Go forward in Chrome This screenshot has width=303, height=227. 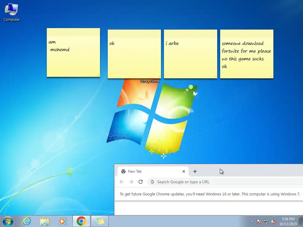coord(131,182)
